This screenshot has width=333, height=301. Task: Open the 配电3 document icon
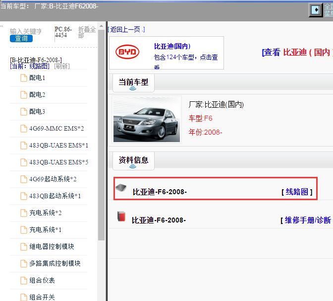coord(24,112)
